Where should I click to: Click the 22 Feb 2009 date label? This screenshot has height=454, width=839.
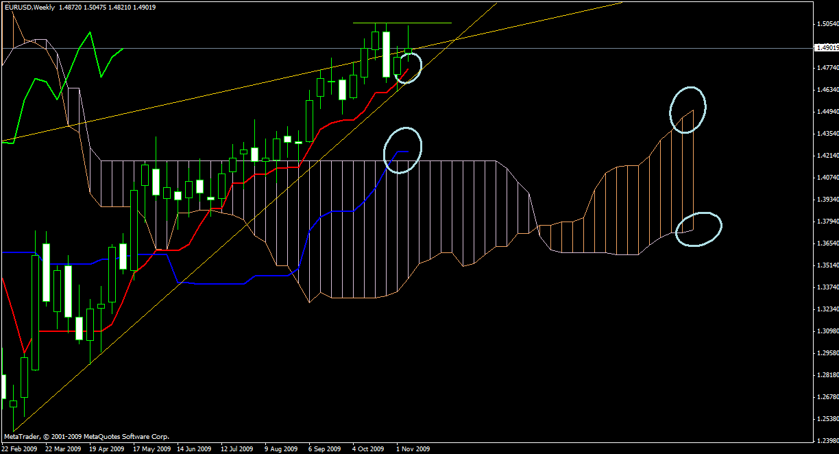19,449
